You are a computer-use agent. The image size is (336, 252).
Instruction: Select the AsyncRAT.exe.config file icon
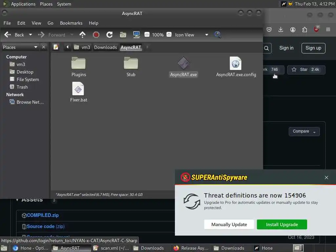236,63
